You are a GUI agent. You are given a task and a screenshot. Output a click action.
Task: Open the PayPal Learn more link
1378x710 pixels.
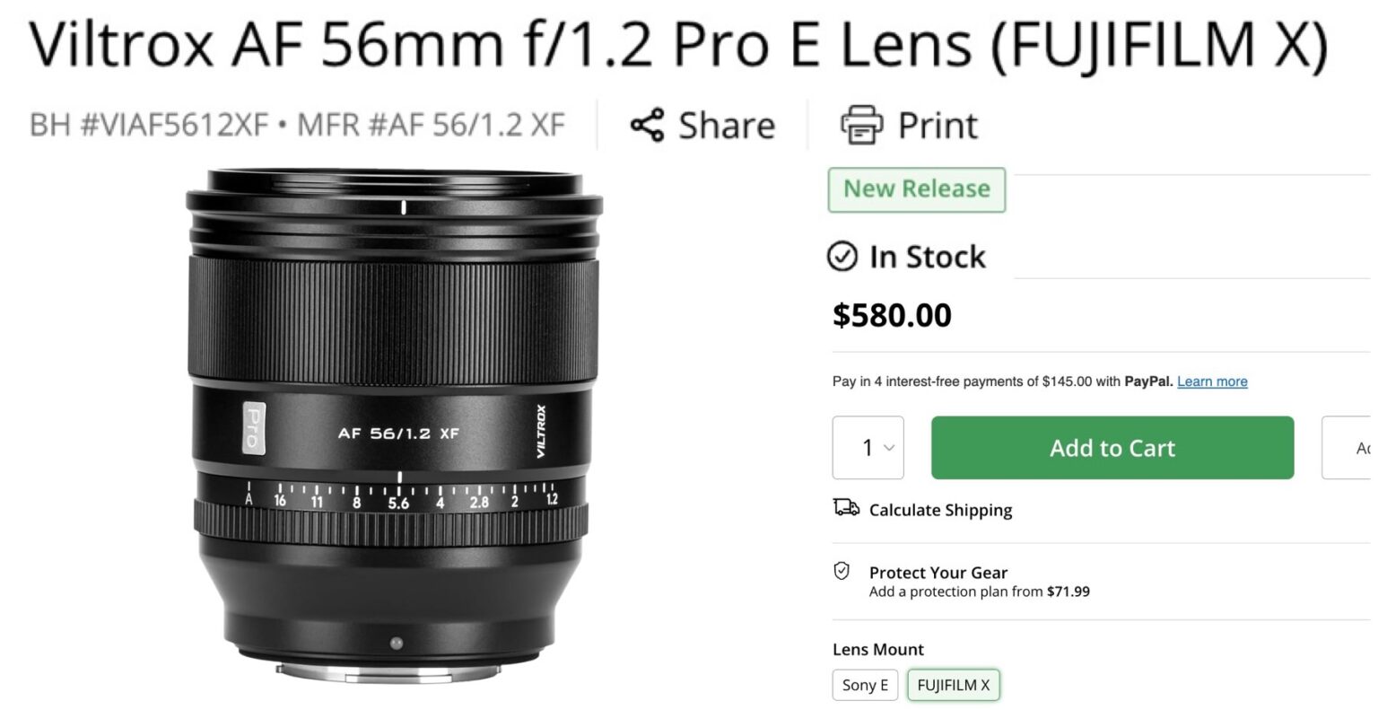(x=1211, y=381)
